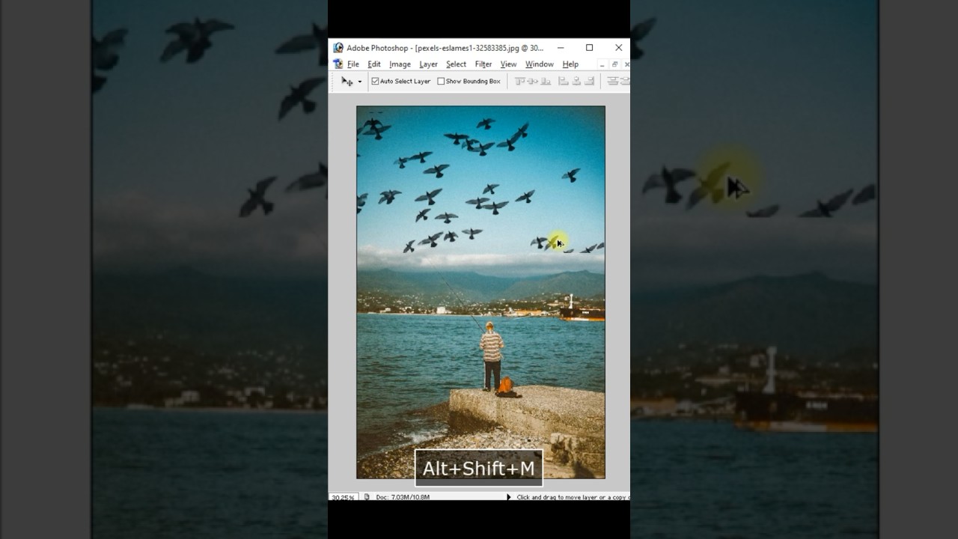Click the Doc: 7.03M/10.8M status text

click(x=403, y=497)
